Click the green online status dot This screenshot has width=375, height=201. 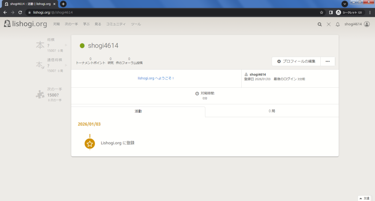pos(82,46)
